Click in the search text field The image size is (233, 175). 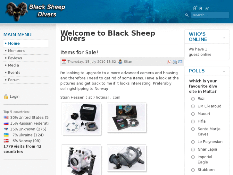[210, 15]
